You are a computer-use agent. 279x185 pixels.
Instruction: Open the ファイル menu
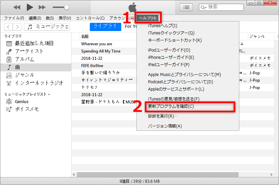click(x=14, y=18)
